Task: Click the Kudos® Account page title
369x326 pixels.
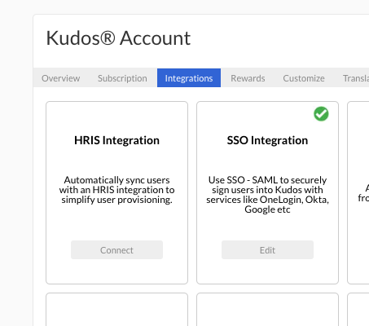Action: (118, 38)
